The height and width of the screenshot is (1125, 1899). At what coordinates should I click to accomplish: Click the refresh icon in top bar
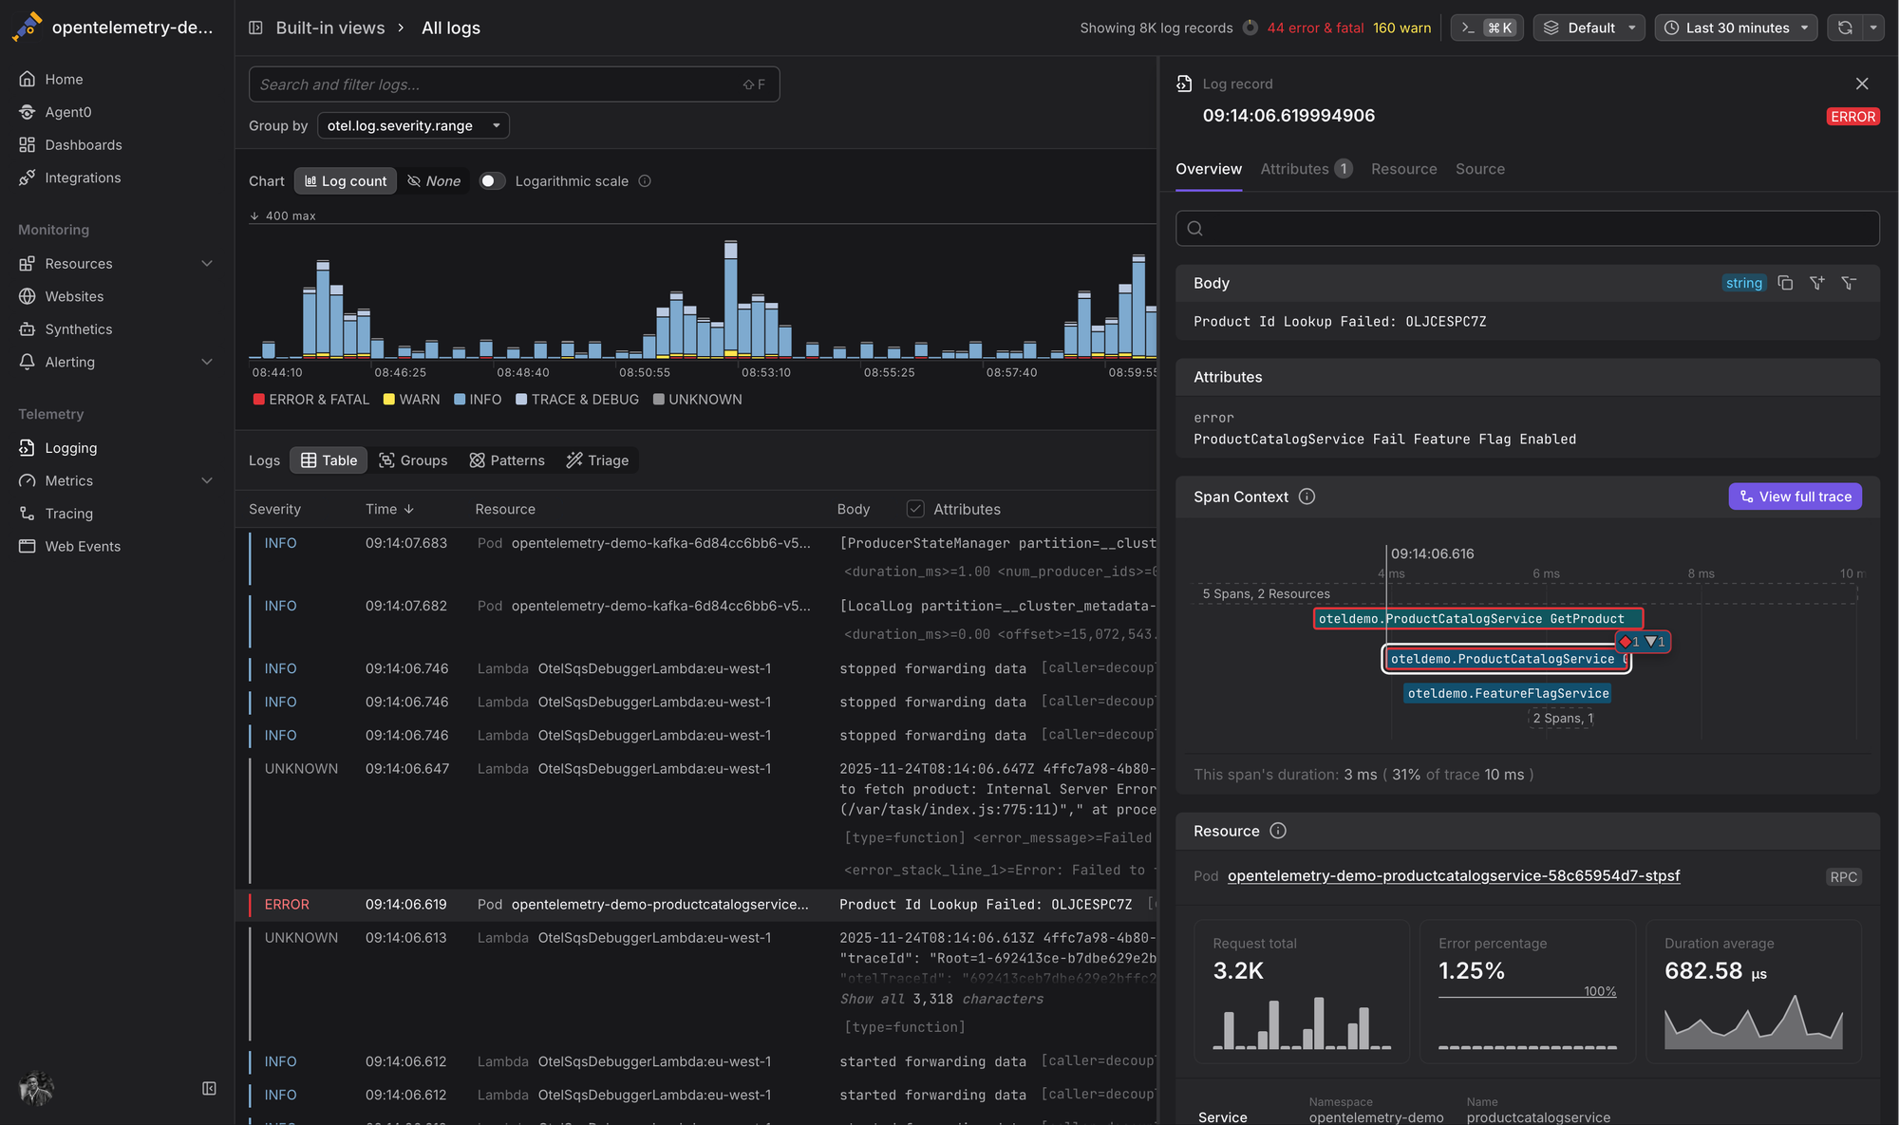[1845, 28]
